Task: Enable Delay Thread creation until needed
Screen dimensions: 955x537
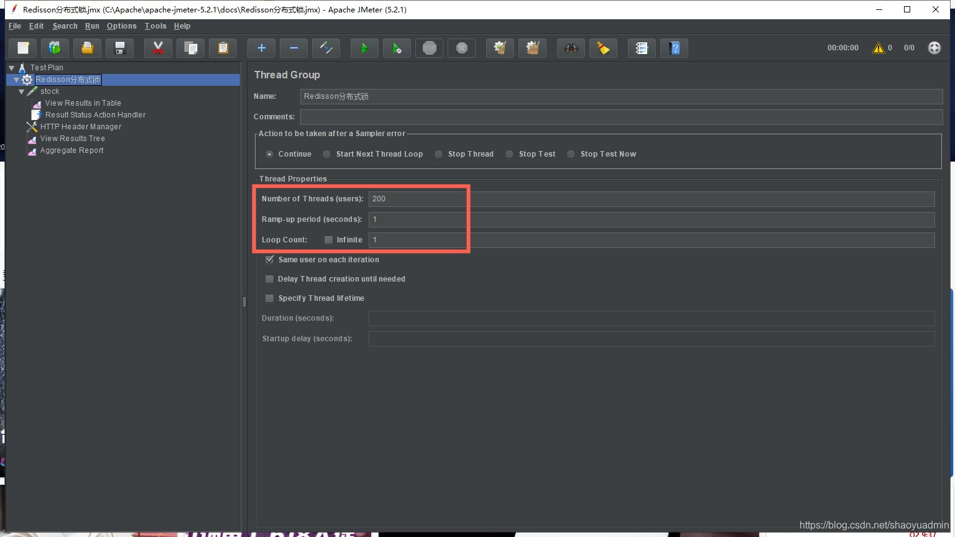Action: coord(270,279)
